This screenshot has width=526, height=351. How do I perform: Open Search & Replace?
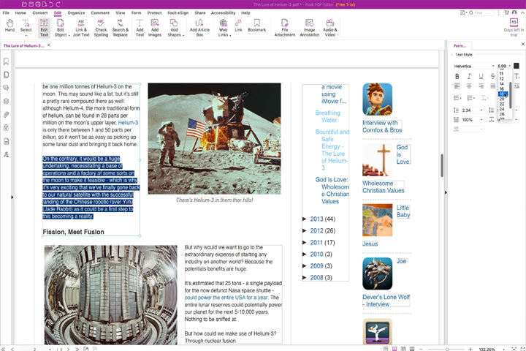point(121,28)
